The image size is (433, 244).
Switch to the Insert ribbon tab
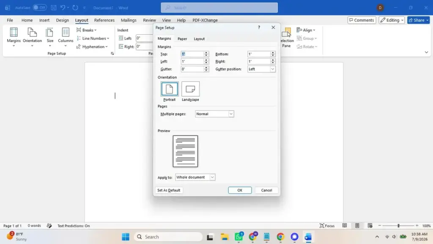coord(44,20)
